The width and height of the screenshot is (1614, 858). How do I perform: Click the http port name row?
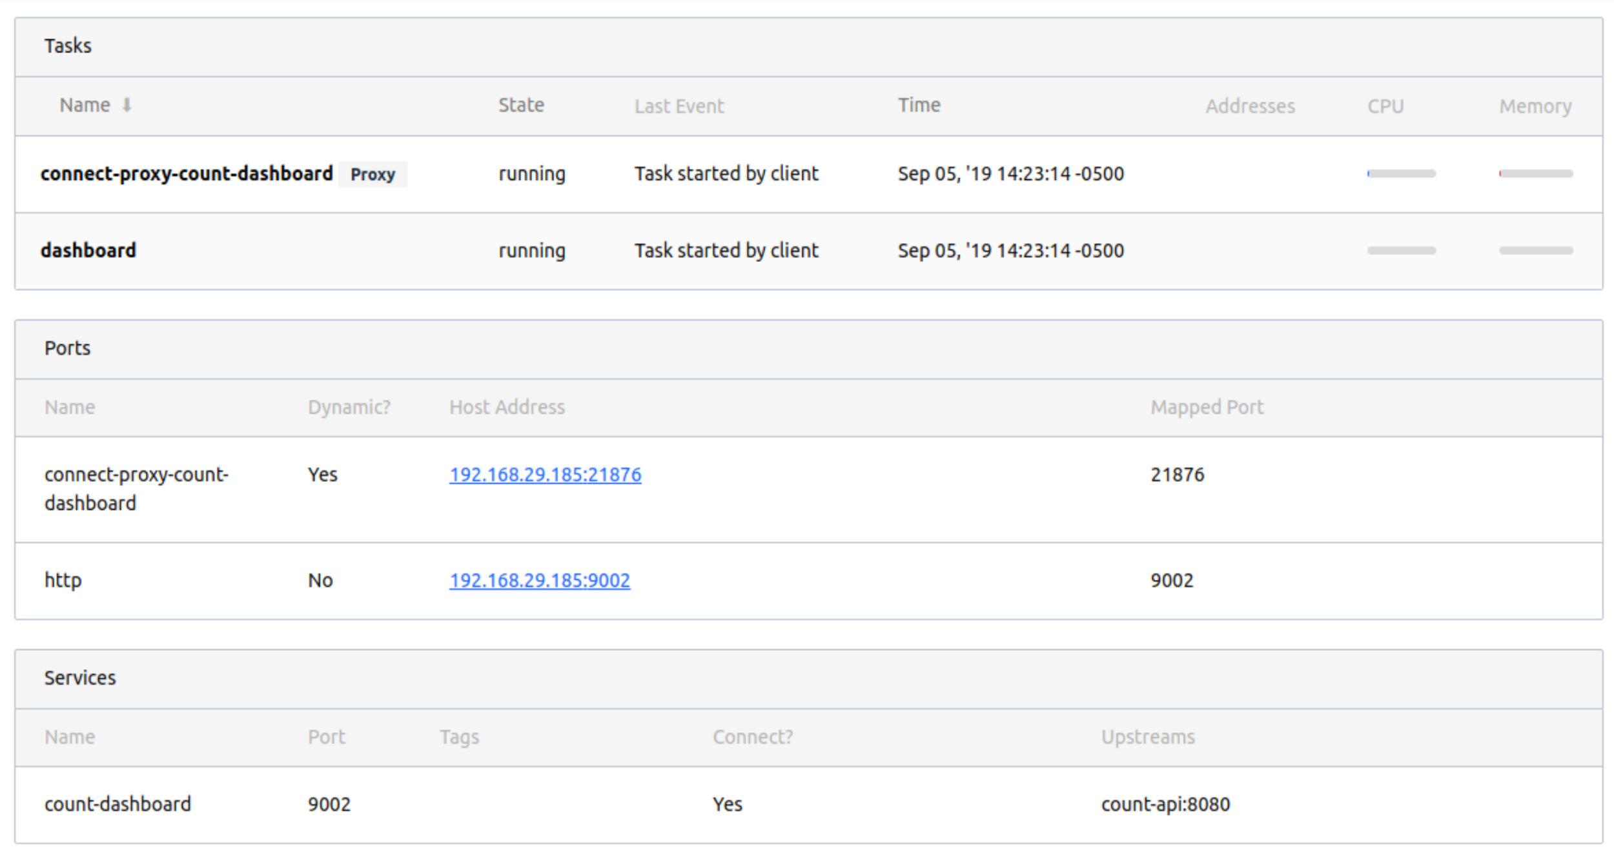pos(63,581)
